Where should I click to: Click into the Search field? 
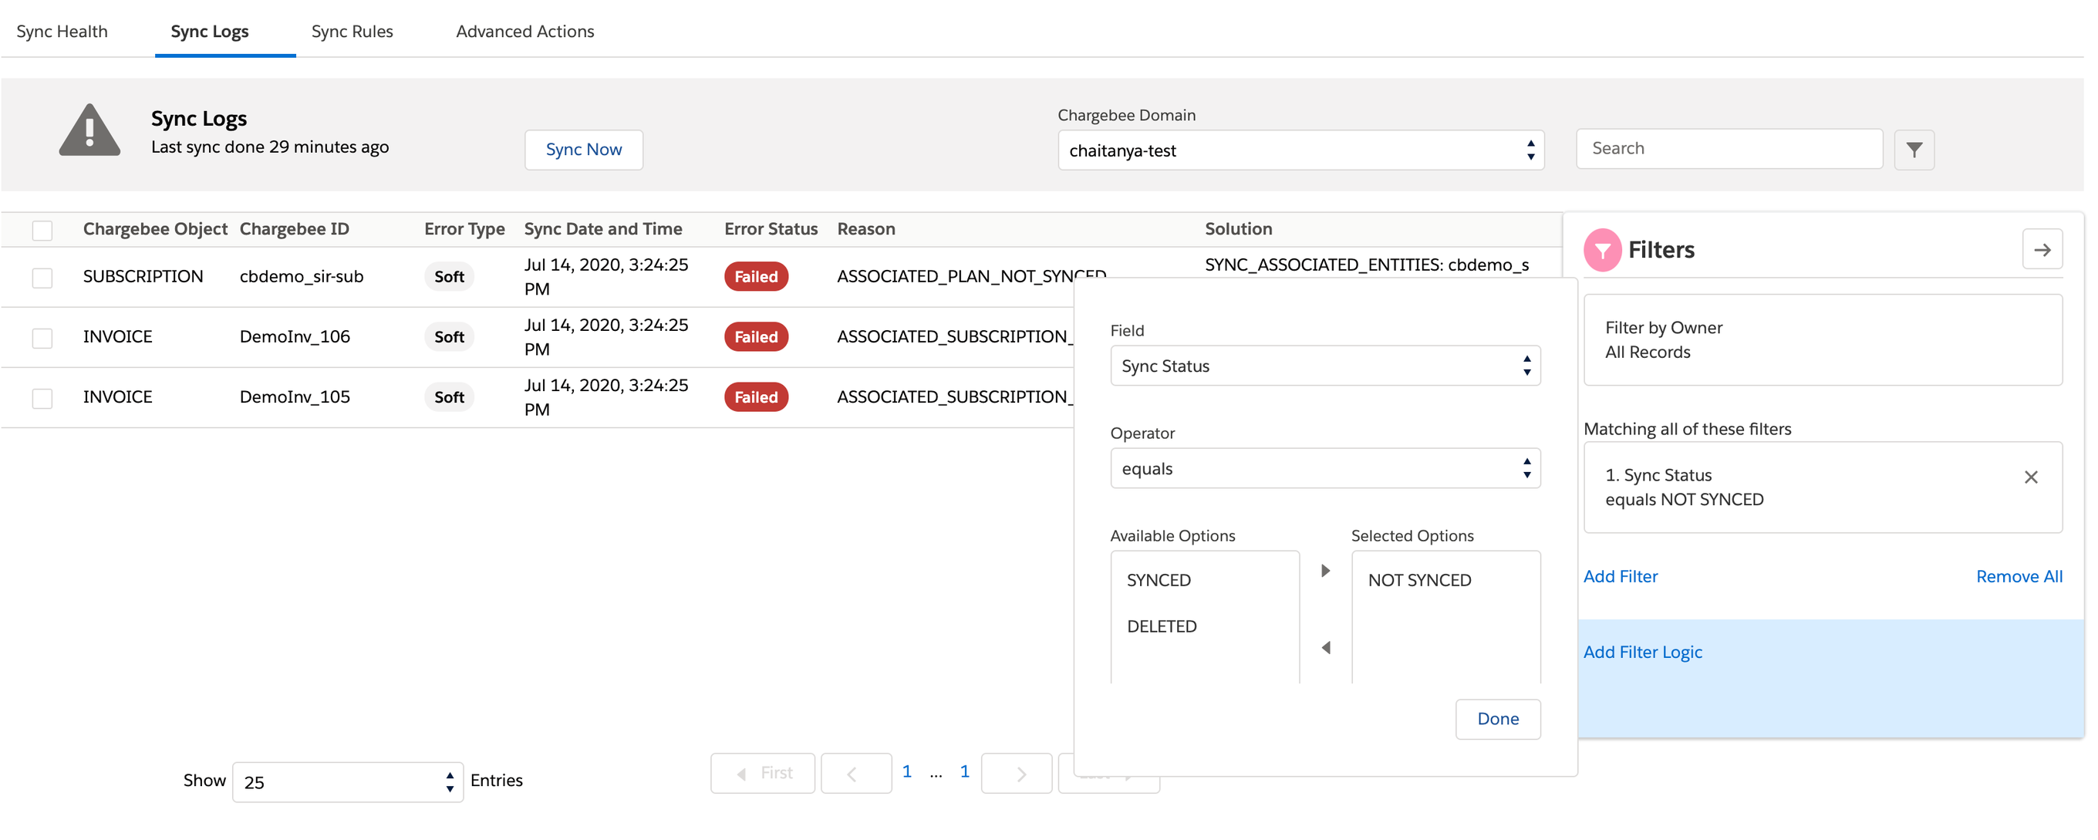(1729, 149)
